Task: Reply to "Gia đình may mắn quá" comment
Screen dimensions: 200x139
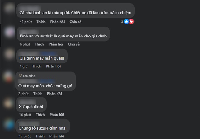Action: click(x=53, y=67)
